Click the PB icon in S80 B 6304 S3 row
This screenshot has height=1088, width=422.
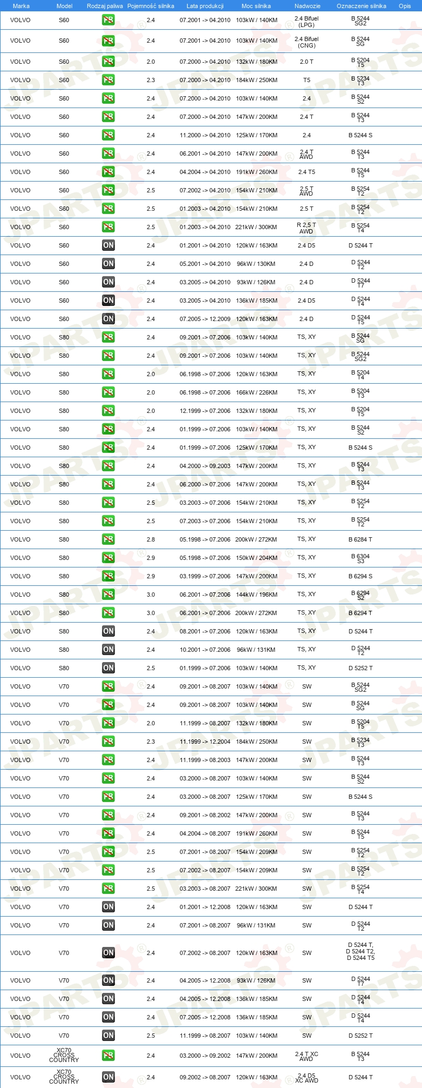coord(108,558)
